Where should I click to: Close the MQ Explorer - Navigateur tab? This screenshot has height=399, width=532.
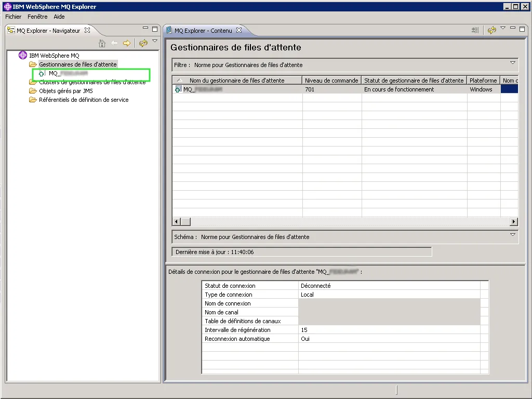87,30
